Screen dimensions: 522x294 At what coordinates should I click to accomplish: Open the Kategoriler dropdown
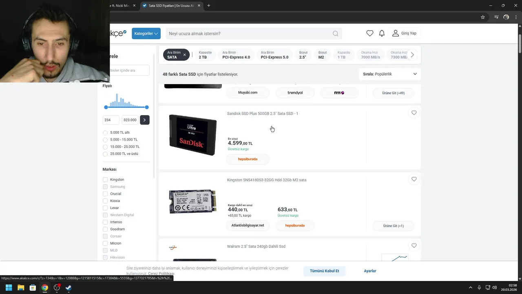click(x=146, y=33)
